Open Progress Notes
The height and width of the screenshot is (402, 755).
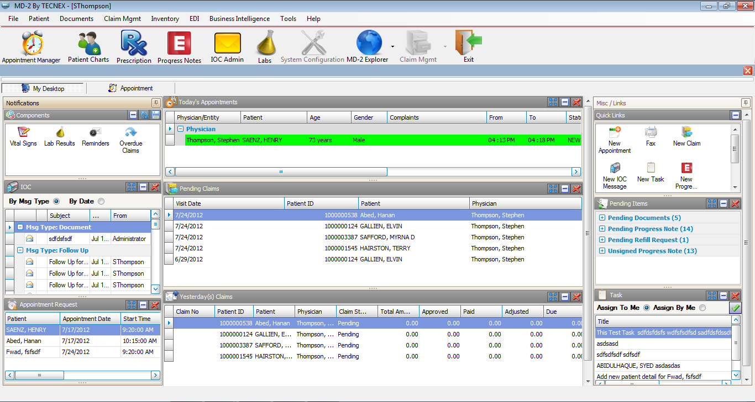point(179,47)
